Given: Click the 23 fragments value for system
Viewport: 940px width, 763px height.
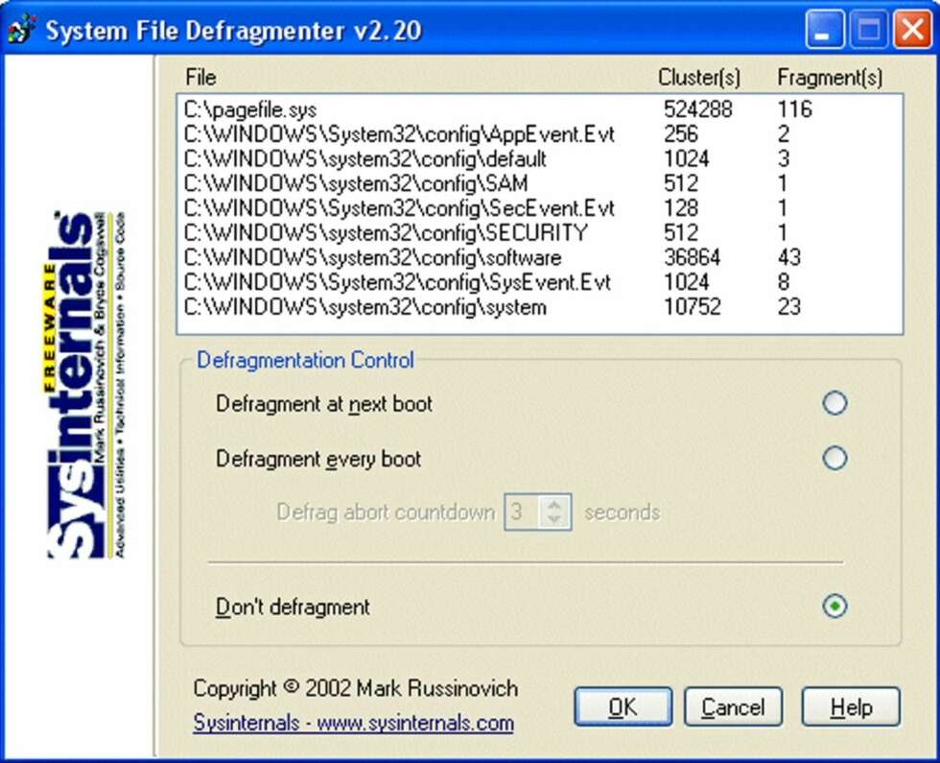Looking at the screenshot, I should pyautogui.click(x=788, y=306).
